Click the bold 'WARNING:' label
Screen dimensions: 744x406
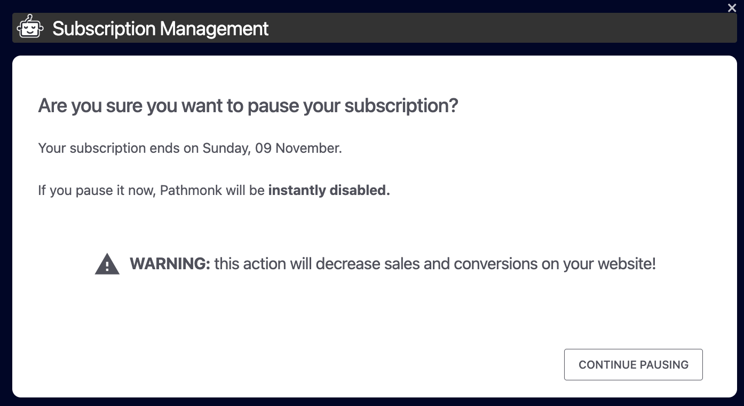(170, 264)
